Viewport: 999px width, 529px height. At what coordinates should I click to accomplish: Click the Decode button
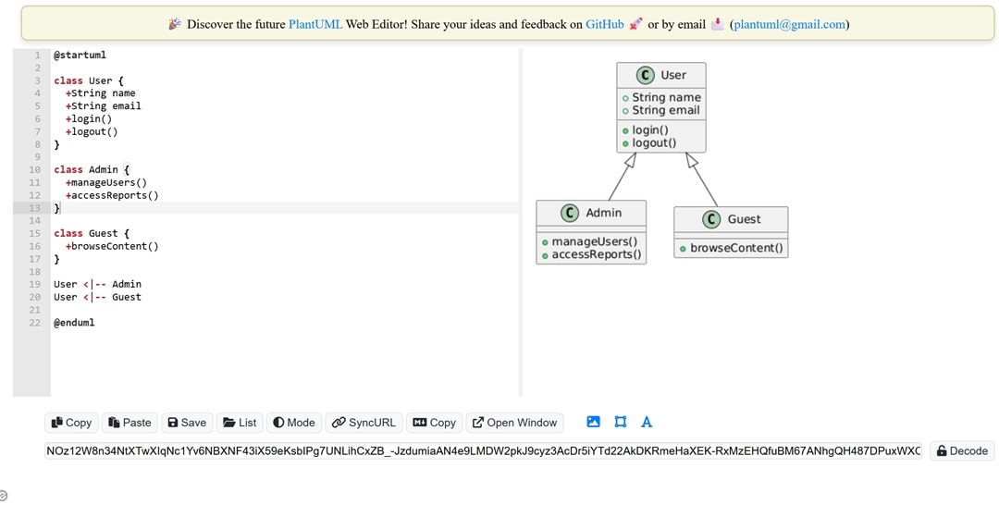[961, 450]
